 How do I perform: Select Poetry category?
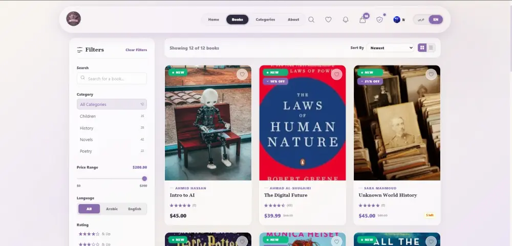tap(112, 151)
